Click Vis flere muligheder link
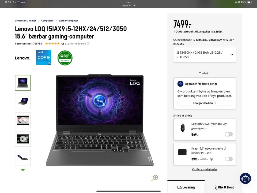 [x=205, y=169]
